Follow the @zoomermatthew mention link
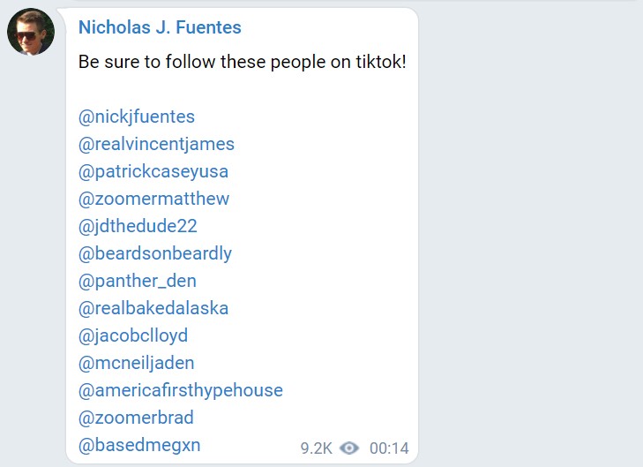The image size is (643, 467). coord(153,199)
